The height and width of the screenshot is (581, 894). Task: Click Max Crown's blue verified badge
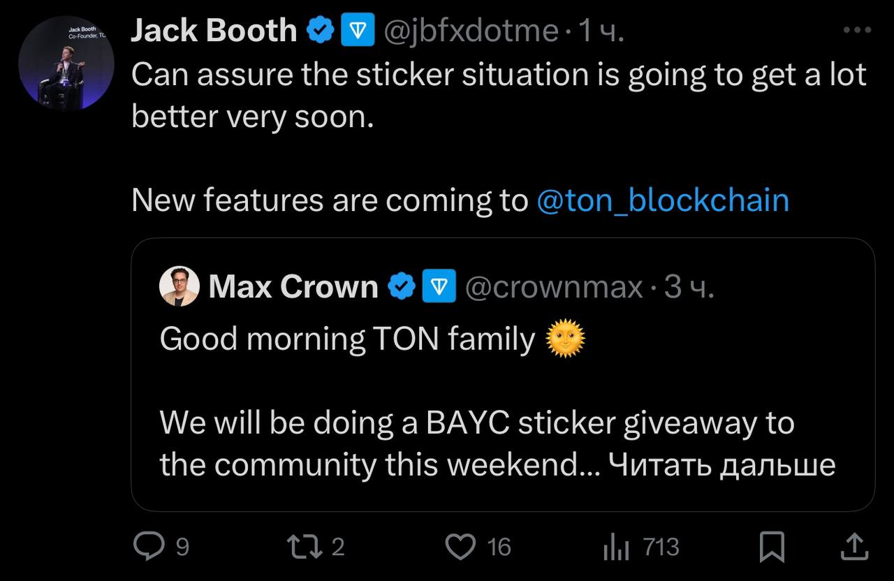tap(402, 286)
